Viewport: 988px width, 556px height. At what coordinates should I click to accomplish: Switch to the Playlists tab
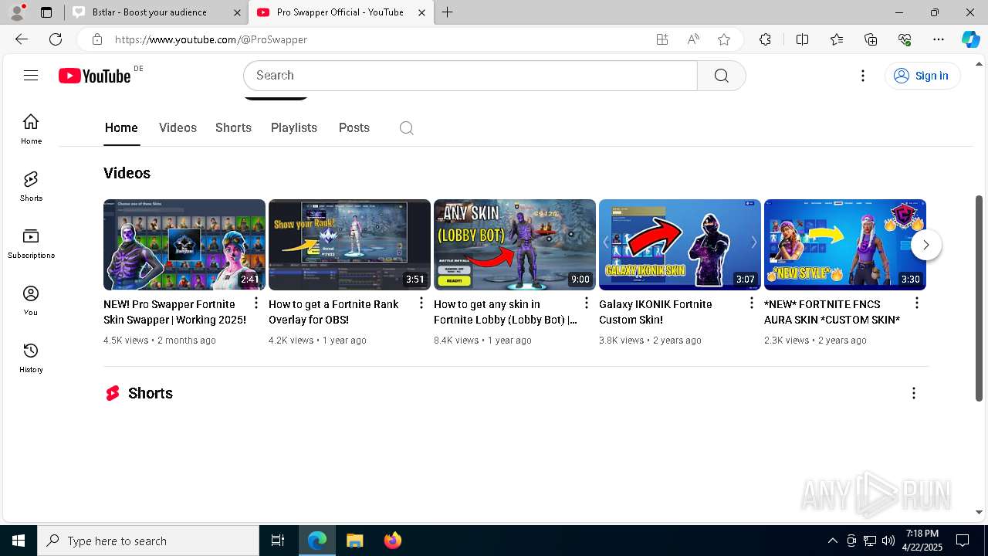pos(293,128)
